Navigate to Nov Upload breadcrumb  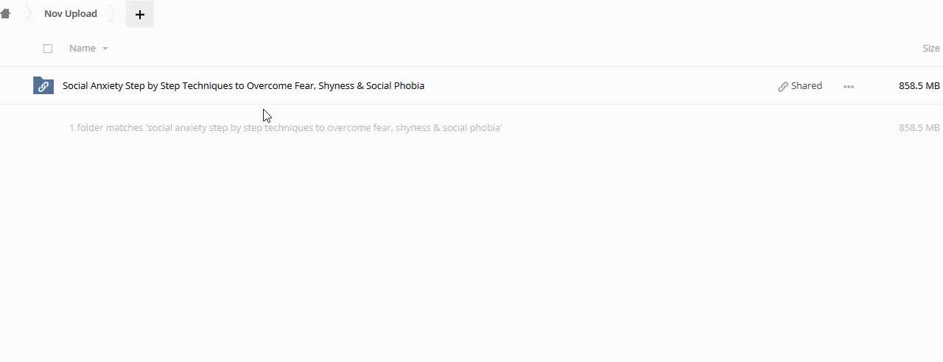coord(71,14)
